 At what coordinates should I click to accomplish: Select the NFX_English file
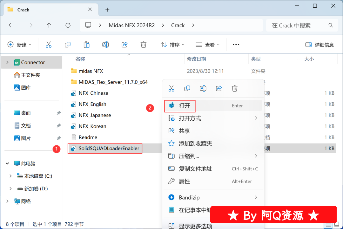[92, 104]
